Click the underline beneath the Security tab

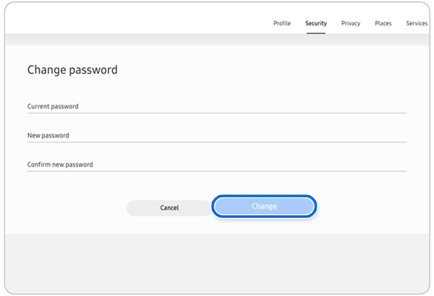315,32
